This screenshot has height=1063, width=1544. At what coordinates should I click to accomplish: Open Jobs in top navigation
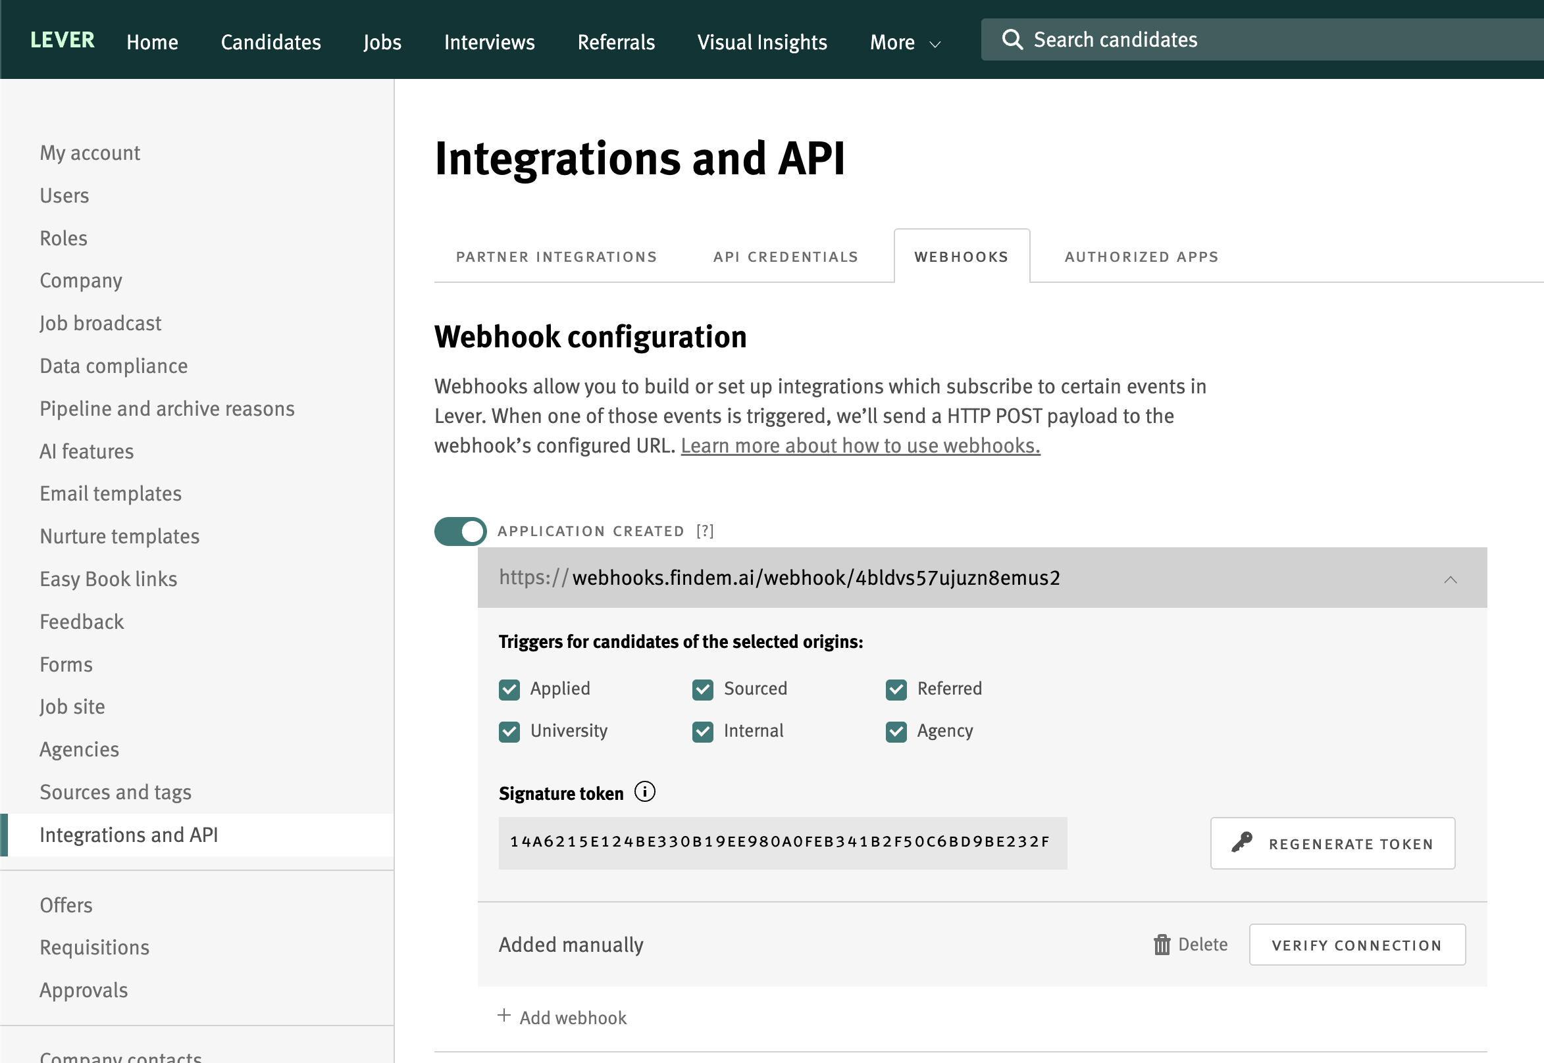pos(382,43)
